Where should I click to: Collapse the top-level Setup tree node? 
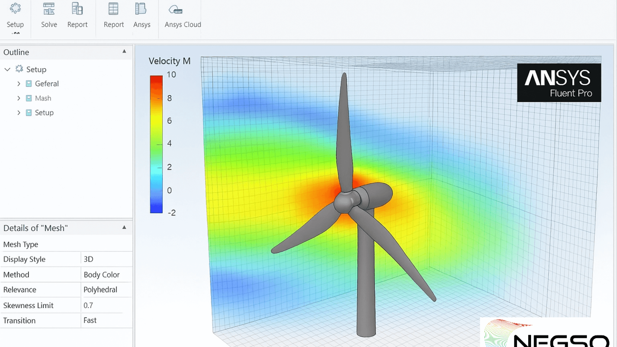pyautogui.click(x=7, y=69)
